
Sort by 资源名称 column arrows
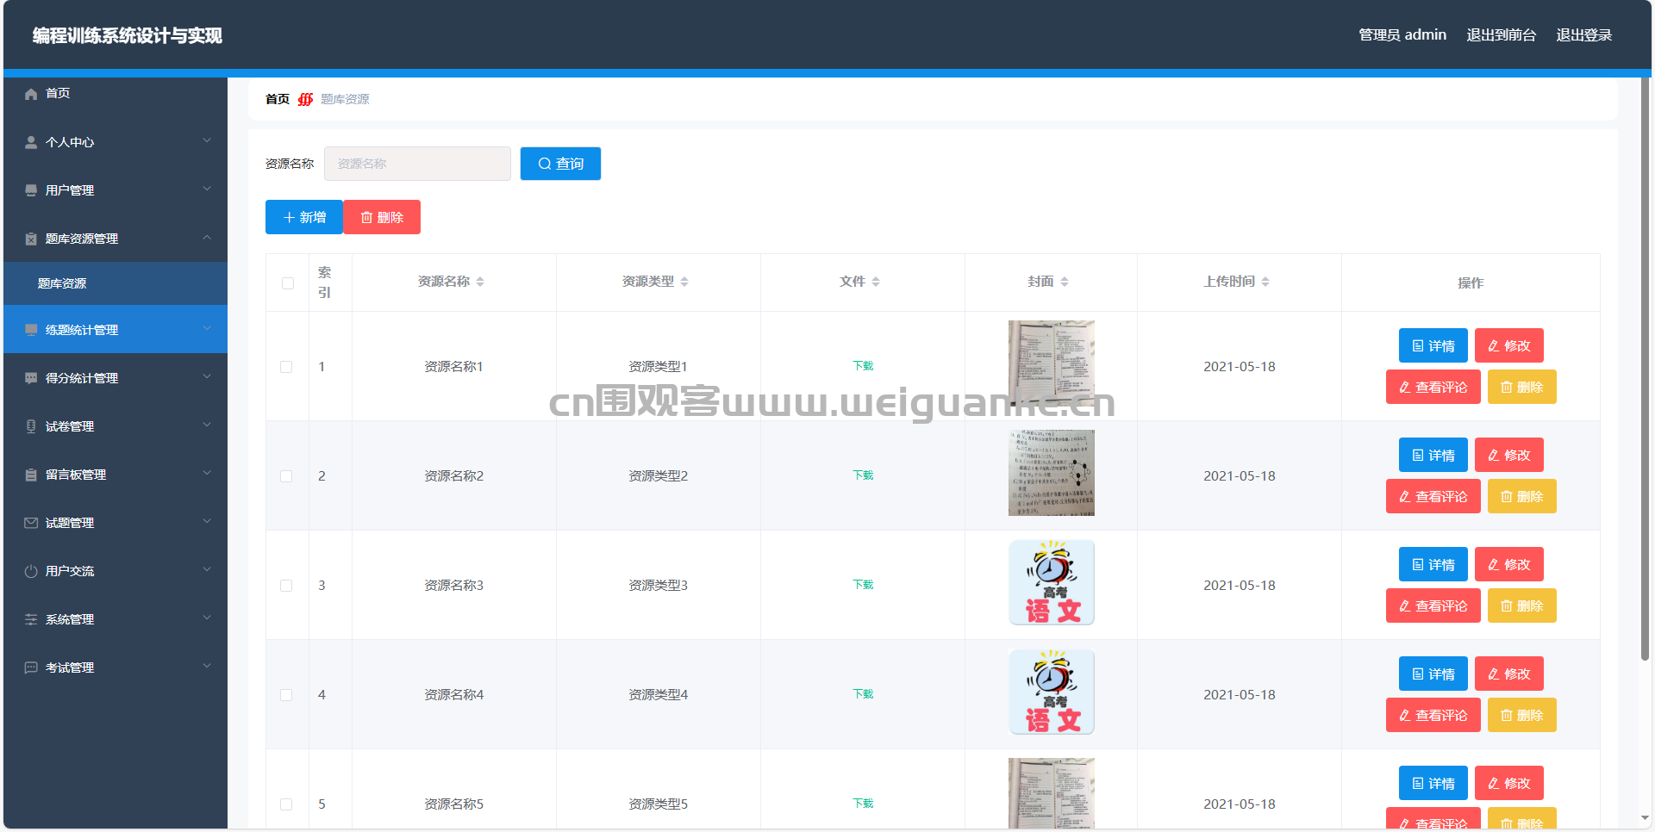click(x=480, y=282)
